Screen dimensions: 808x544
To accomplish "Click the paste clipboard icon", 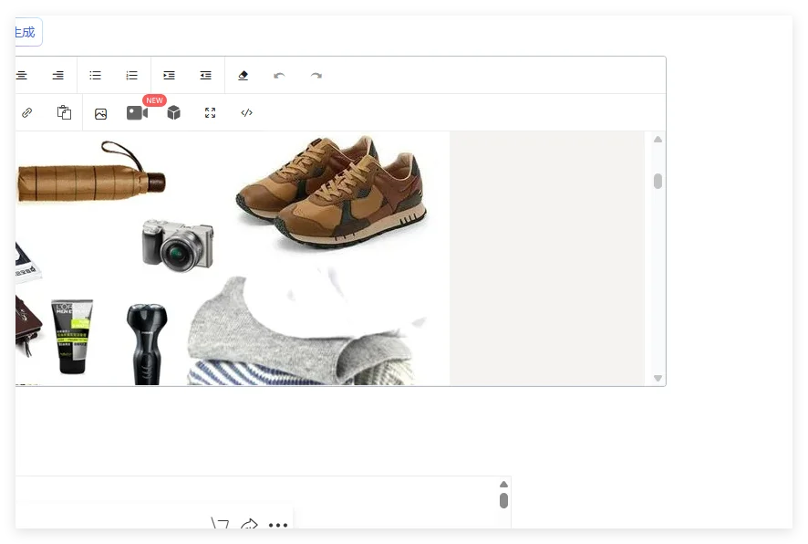I will pos(64,112).
